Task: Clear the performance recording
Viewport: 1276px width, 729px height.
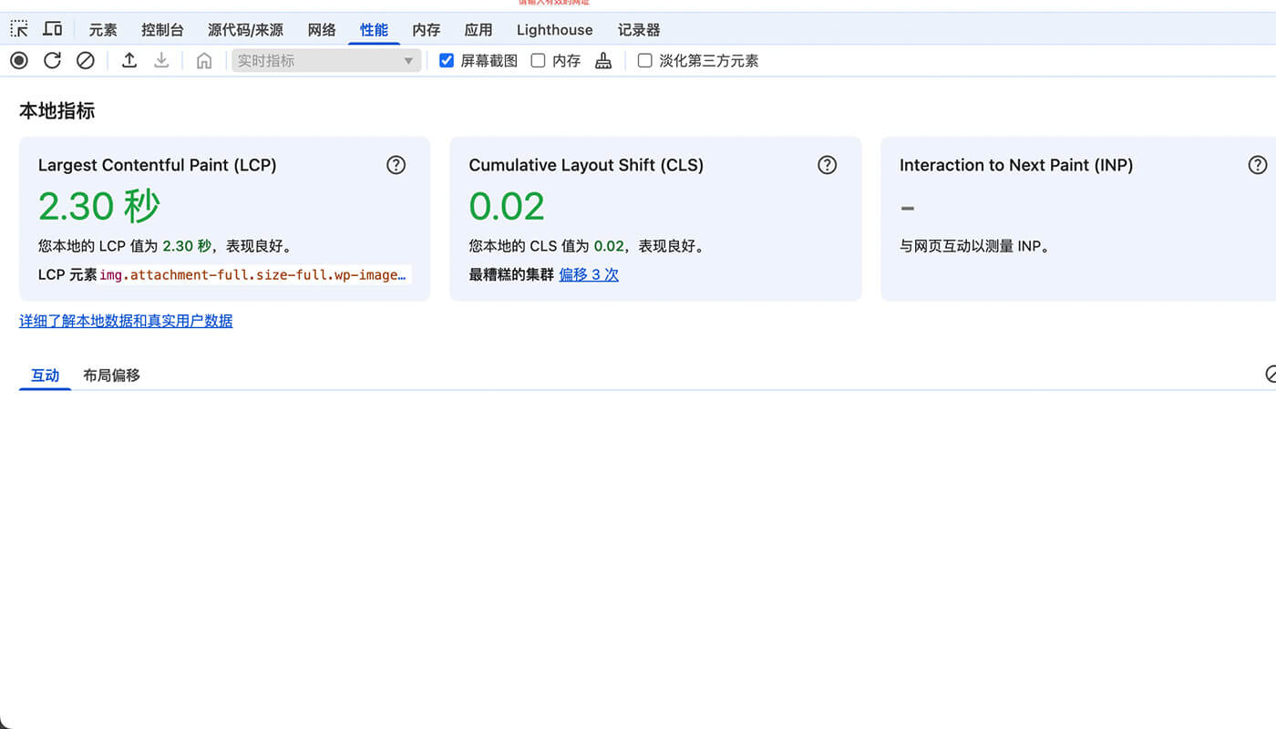Action: [85, 60]
